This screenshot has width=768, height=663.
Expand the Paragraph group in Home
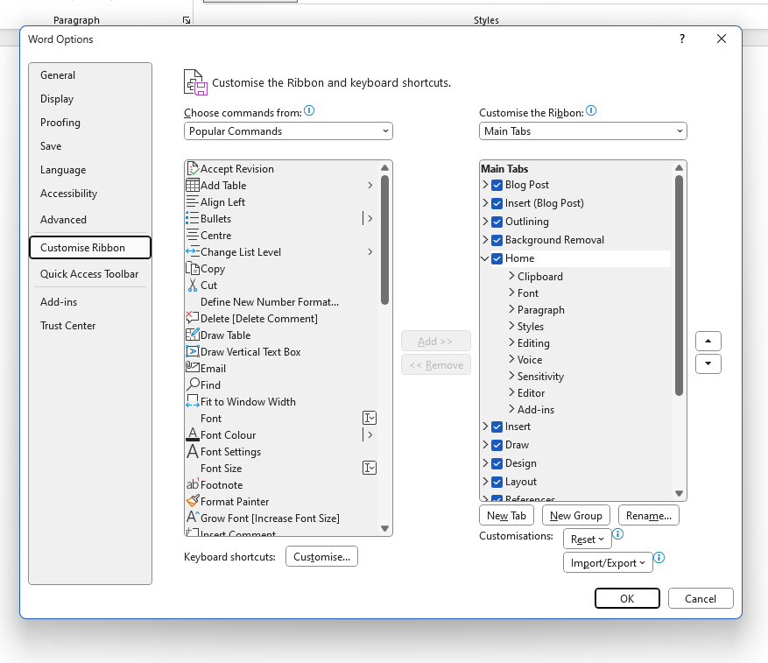tap(511, 309)
